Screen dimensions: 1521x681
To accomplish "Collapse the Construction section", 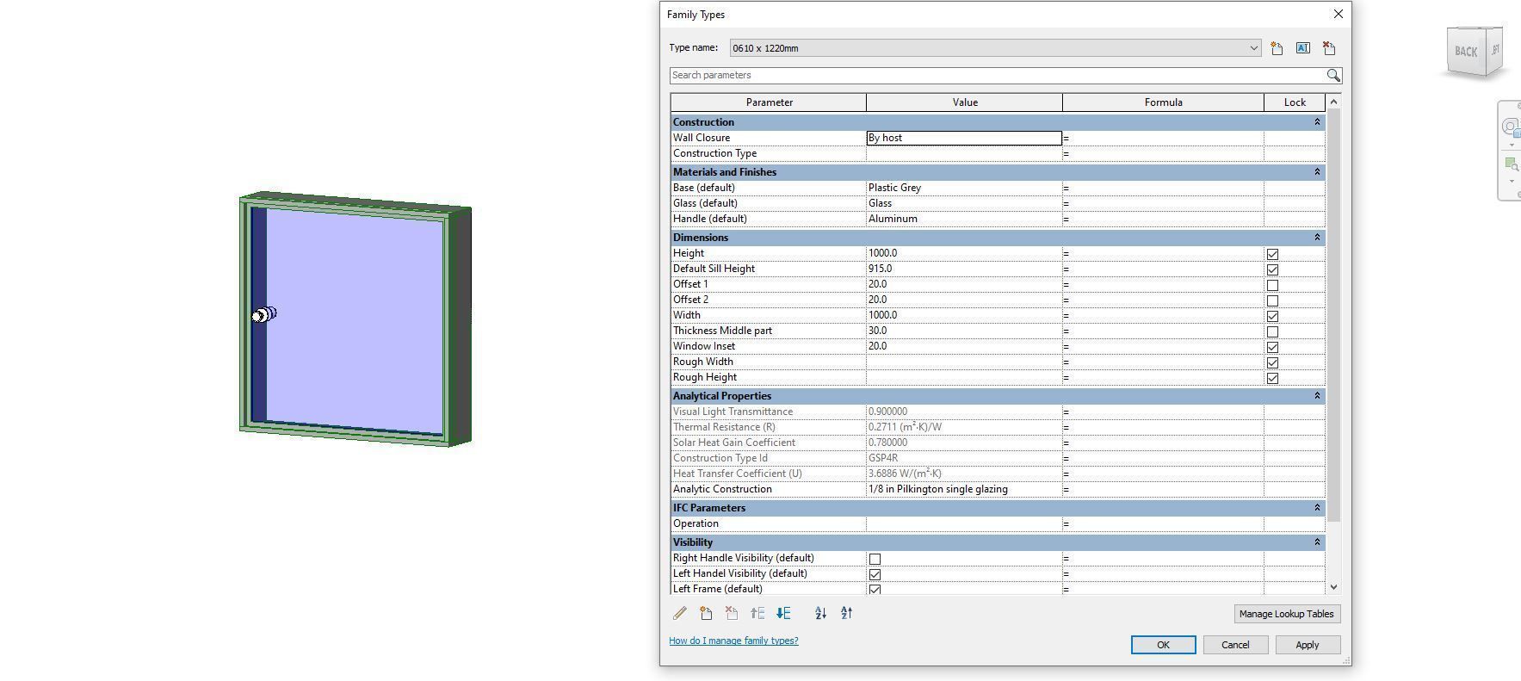I will click(x=1316, y=122).
